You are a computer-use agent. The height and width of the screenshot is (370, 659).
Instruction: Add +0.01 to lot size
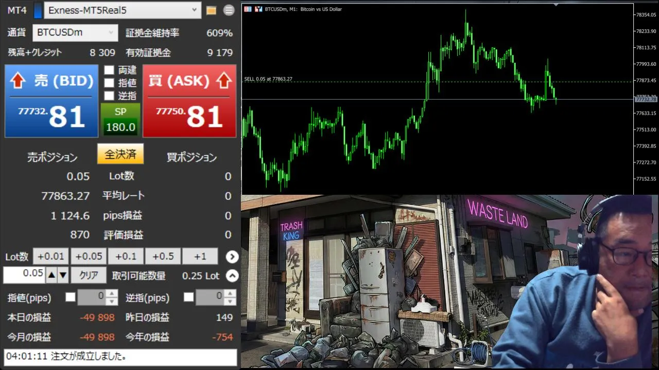click(51, 256)
